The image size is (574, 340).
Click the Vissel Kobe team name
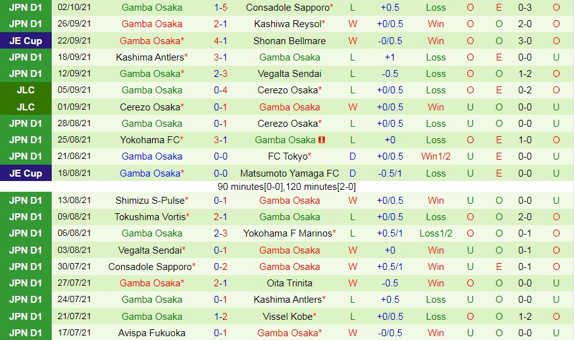(x=288, y=316)
